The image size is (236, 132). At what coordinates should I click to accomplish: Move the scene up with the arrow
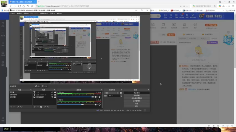coord(18,107)
